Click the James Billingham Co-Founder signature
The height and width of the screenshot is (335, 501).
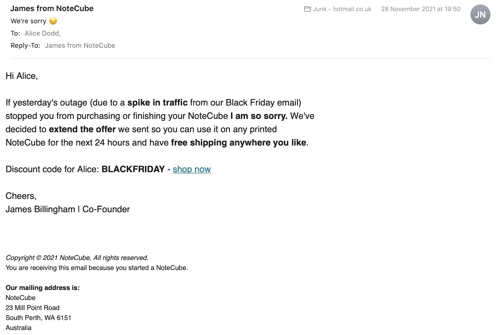(x=67, y=209)
